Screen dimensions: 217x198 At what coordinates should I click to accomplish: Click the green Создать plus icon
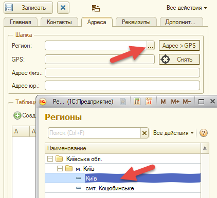tap(17, 115)
